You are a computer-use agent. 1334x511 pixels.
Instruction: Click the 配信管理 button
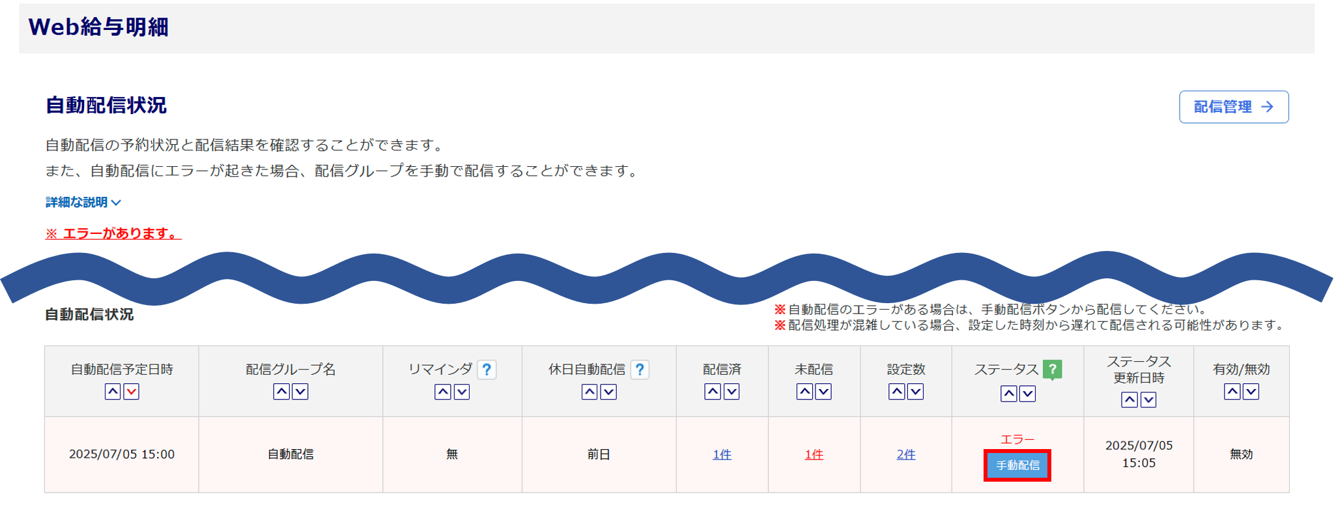point(1233,107)
